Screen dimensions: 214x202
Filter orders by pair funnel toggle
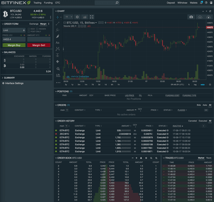pos(67,110)
